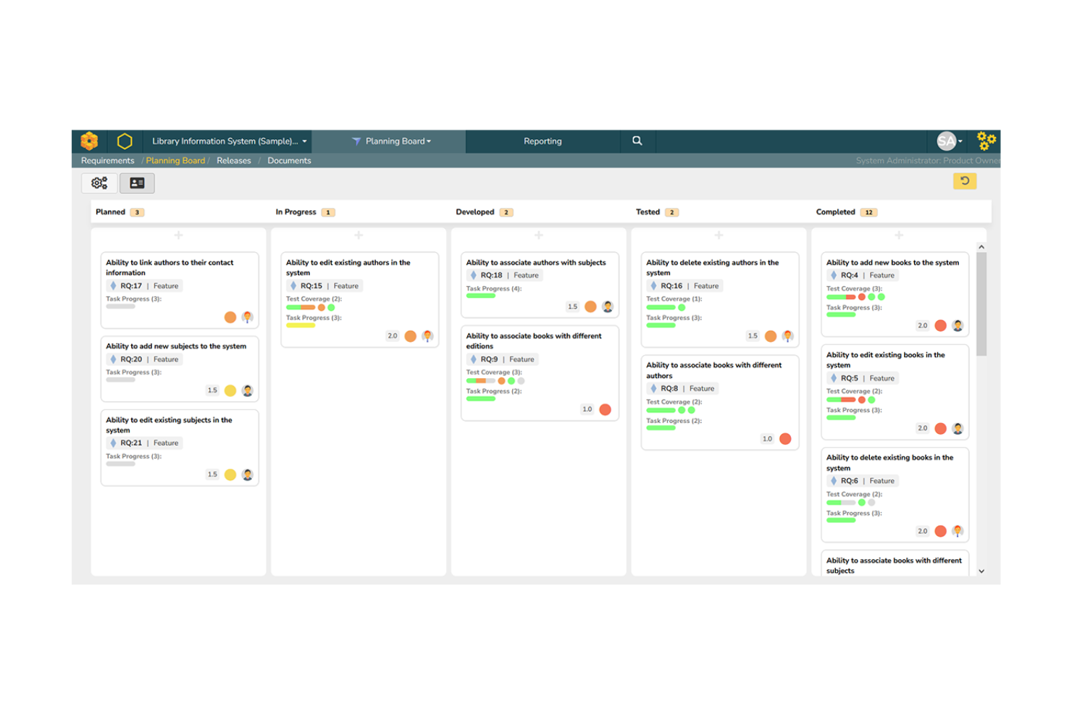The image size is (1072, 715).
Task: Open the Library Information System project dropdown
Action: (x=227, y=141)
